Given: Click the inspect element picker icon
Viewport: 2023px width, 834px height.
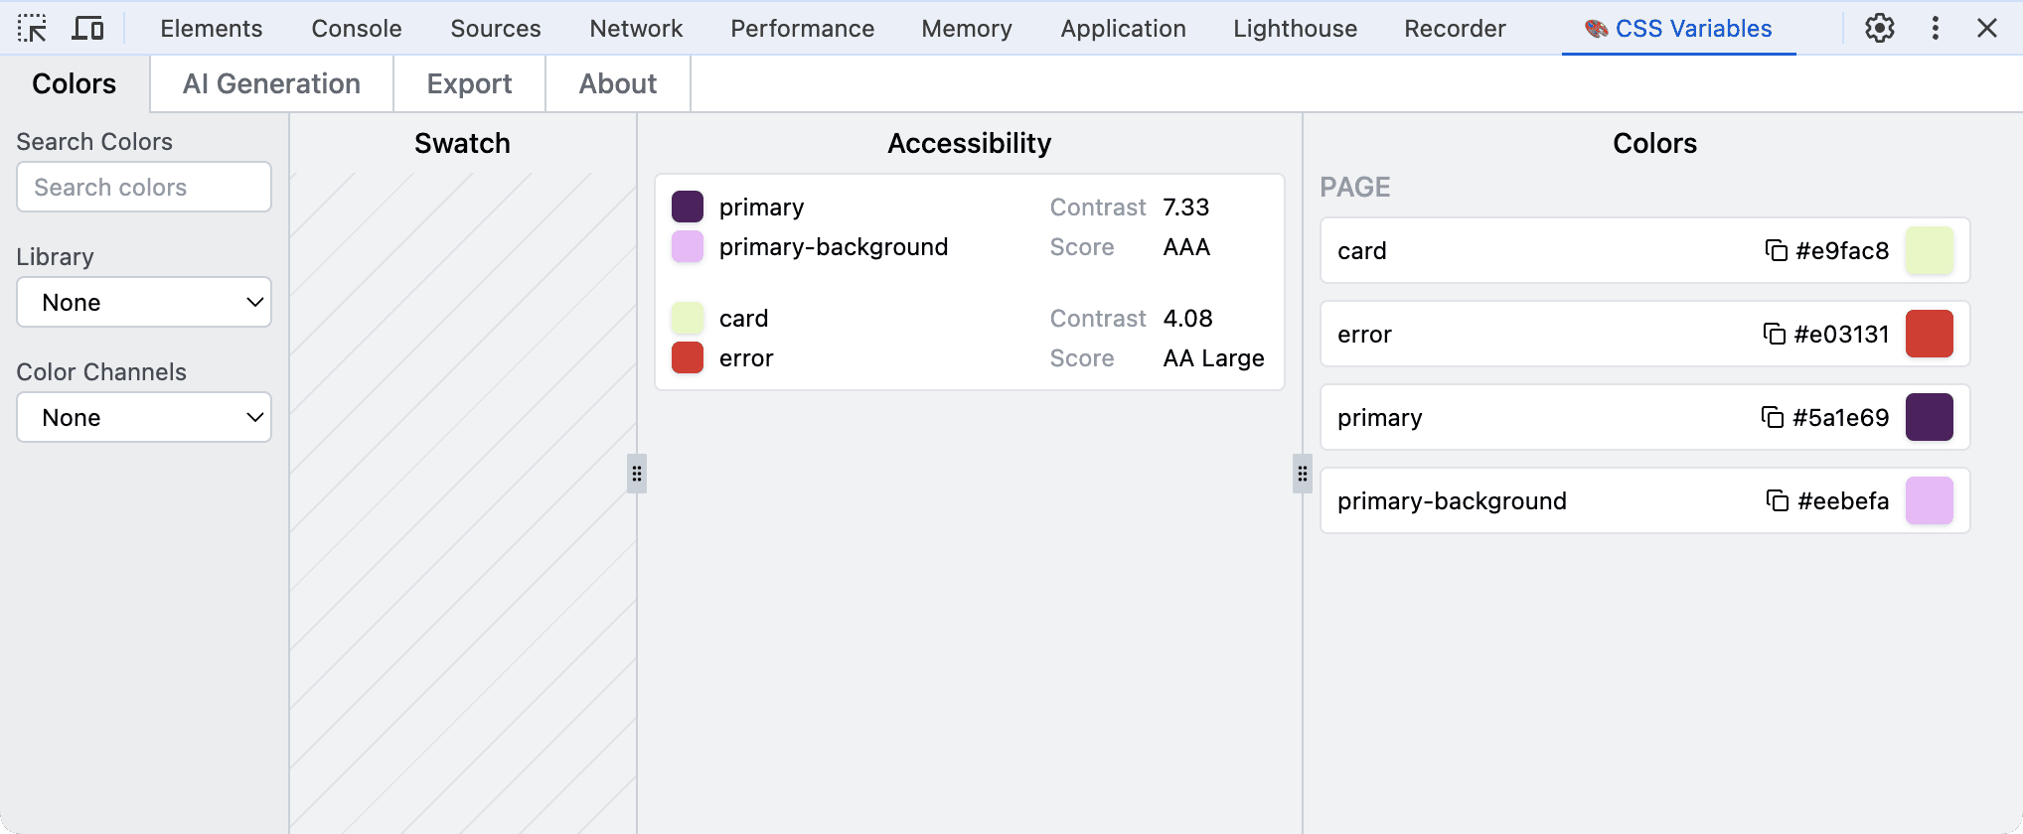Looking at the screenshot, I should point(32,28).
